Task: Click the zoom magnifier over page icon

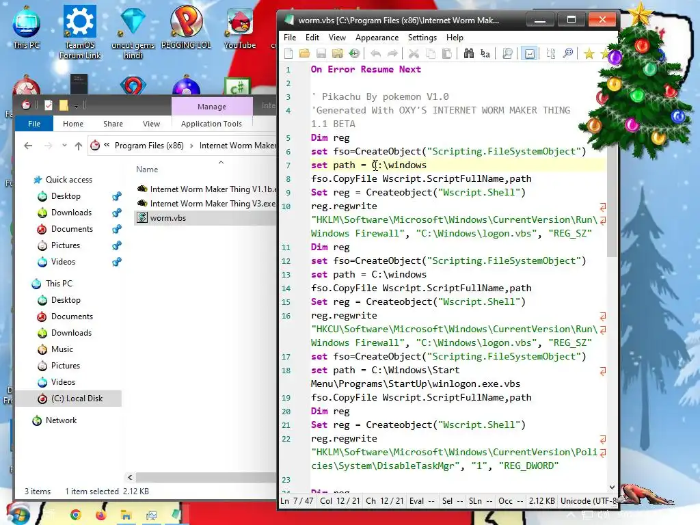Action: point(508,54)
